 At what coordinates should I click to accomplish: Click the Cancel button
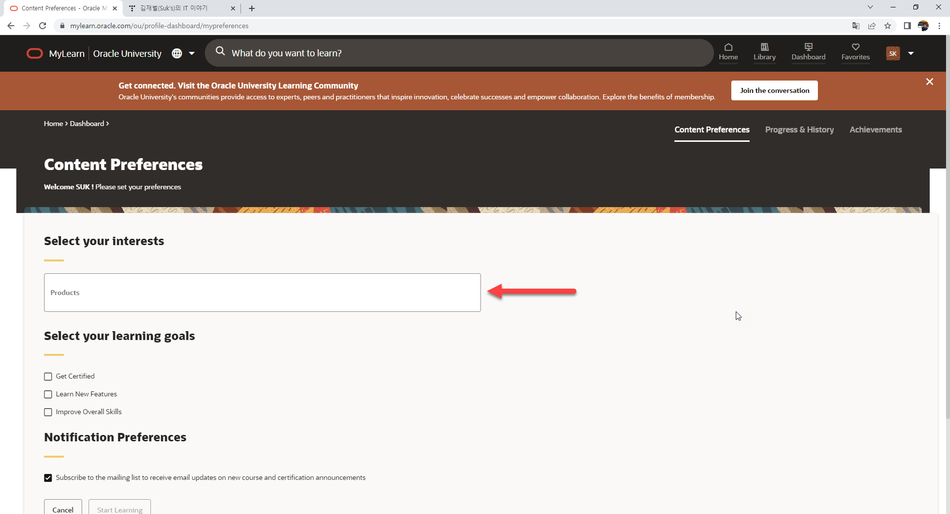[63, 508]
